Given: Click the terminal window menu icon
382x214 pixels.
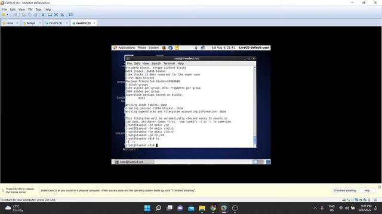Looking at the screenshot, I should coord(128,58).
